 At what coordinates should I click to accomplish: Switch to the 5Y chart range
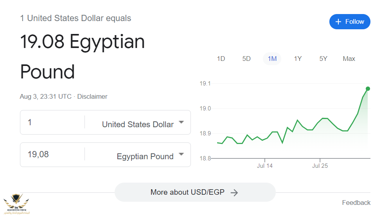pos(323,59)
